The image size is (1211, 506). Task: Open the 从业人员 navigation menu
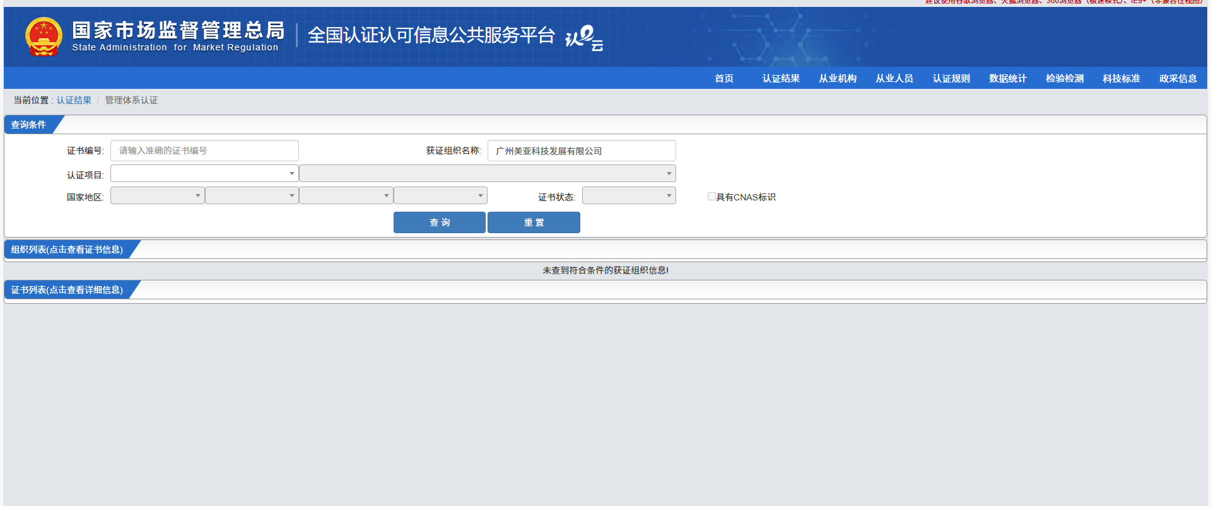click(x=894, y=78)
